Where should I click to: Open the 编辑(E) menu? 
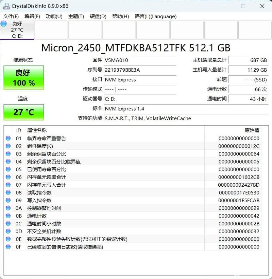pyautogui.click(x=32, y=16)
